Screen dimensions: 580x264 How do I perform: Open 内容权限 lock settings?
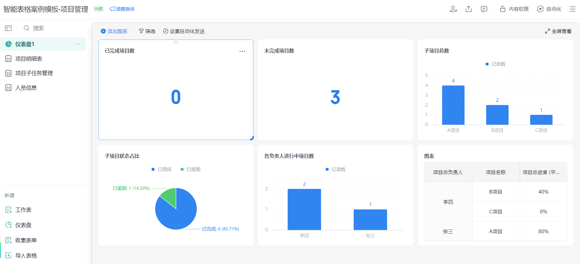[514, 9]
